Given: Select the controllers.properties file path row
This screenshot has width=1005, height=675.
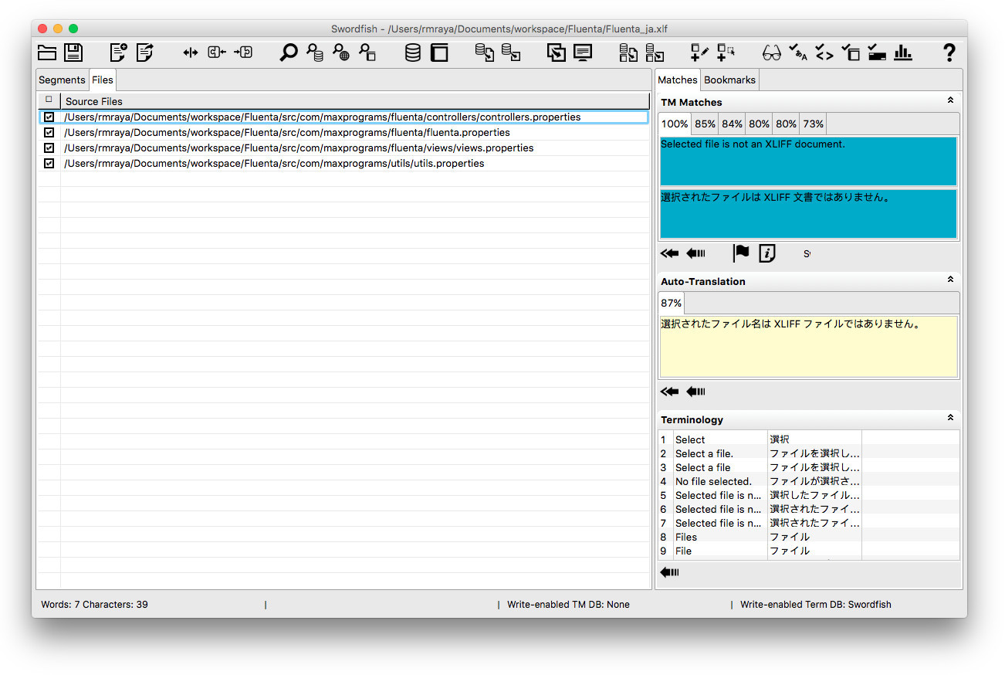Looking at the screenshot, I should pos(355,117).
